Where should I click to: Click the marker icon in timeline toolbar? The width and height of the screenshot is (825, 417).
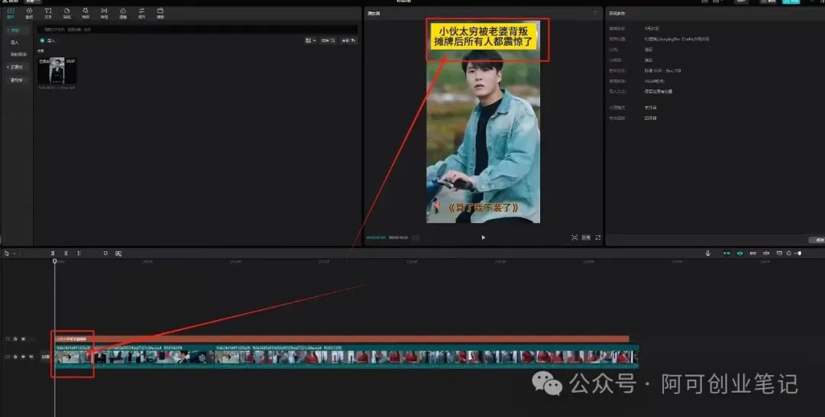[x=105, y=254]
